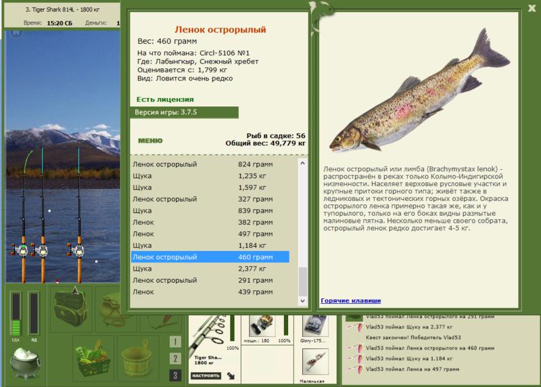Select the Ленок 382 грамм row

click(210, 223)
